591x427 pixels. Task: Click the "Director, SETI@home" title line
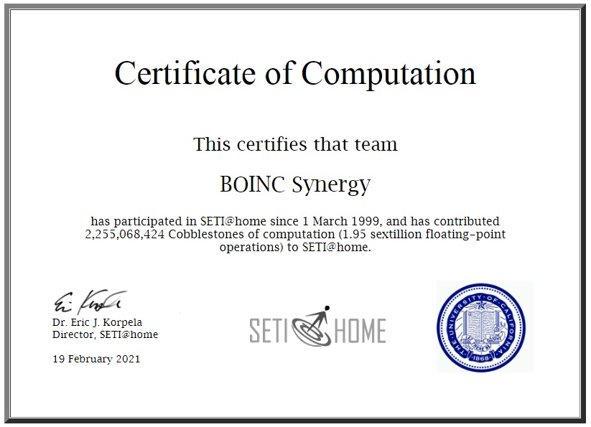(105, 334)
